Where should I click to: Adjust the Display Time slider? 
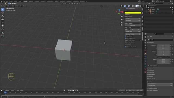pos(133,32)
